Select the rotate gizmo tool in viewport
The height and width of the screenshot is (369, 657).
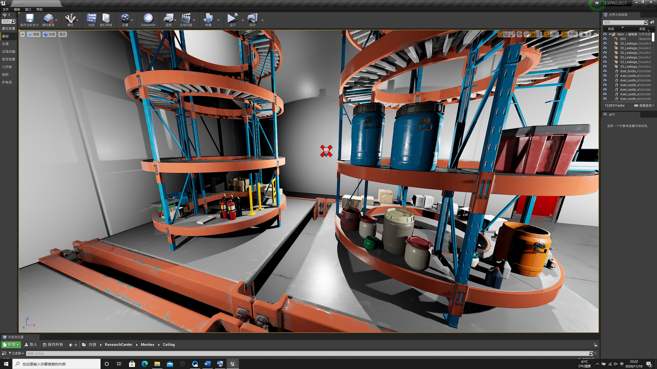pos(506,34)
